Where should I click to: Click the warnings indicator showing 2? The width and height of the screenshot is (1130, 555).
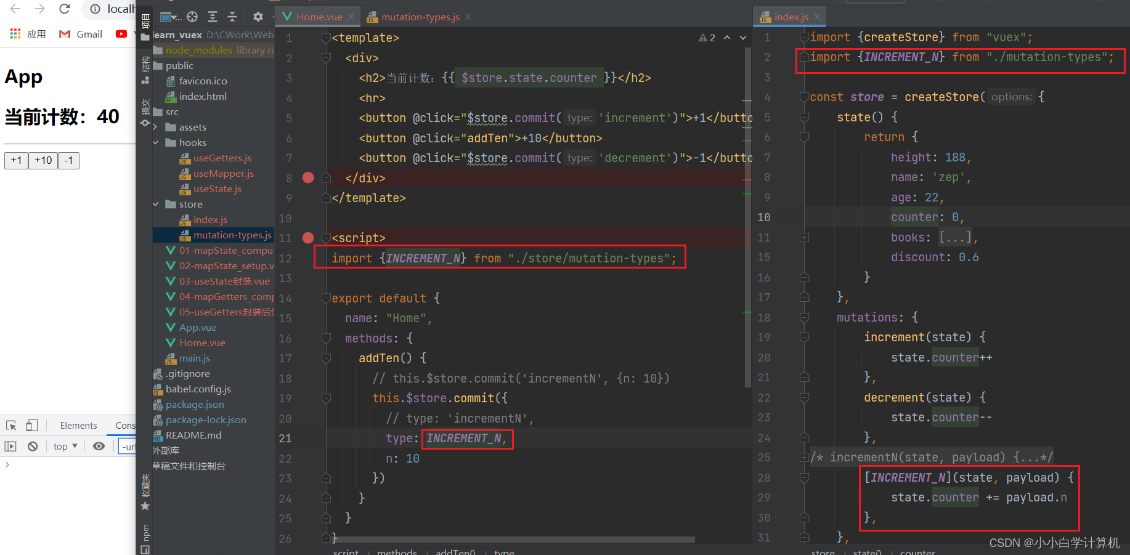pyautogui.click(x=707, y=38)
